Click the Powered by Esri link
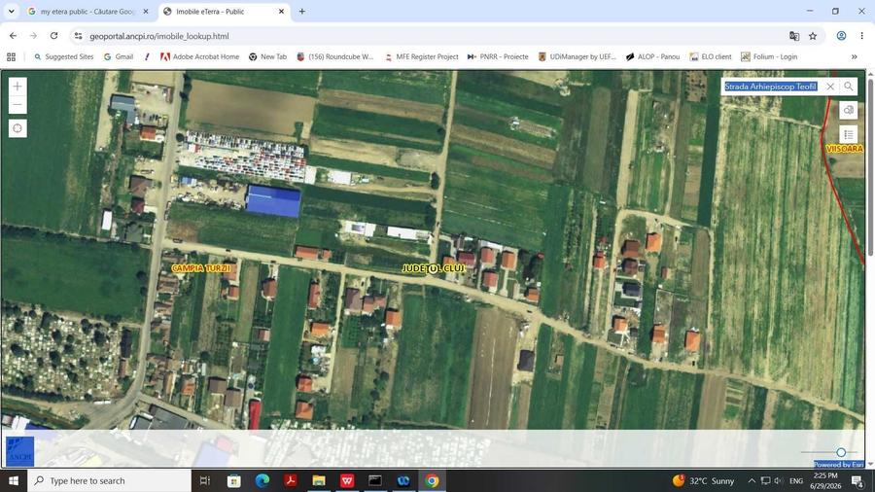 coord(838,464)
